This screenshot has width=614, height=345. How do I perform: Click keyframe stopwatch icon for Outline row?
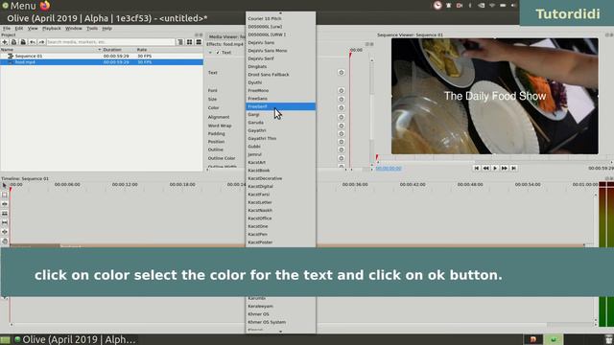342,149
